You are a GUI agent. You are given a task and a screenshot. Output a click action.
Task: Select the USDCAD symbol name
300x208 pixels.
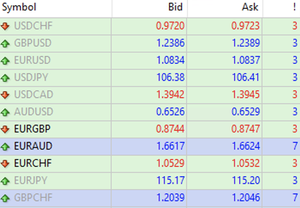(33, 95)
